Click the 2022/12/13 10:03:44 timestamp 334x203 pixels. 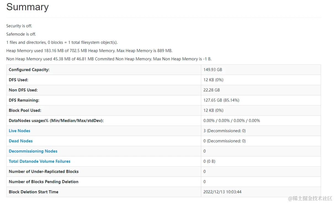point(222,192)
